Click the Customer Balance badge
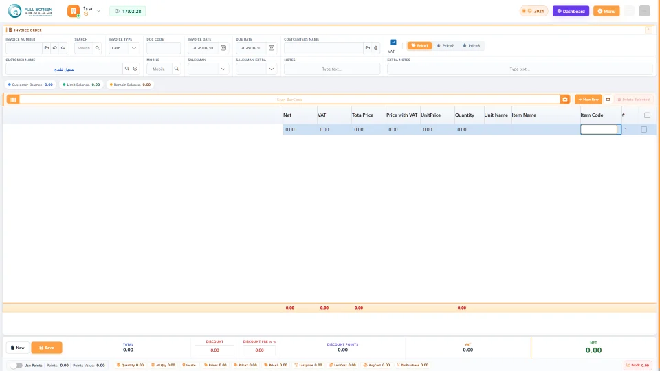The height and width of the screenshot is (371, 660). tap(30, 85)
